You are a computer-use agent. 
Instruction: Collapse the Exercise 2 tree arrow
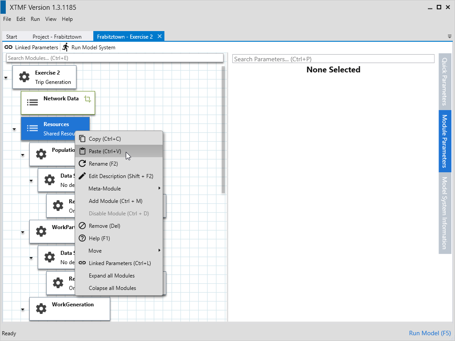[6, 78]
